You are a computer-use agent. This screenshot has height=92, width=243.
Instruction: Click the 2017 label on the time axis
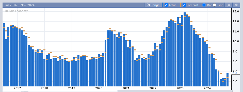tap(17, 88)
